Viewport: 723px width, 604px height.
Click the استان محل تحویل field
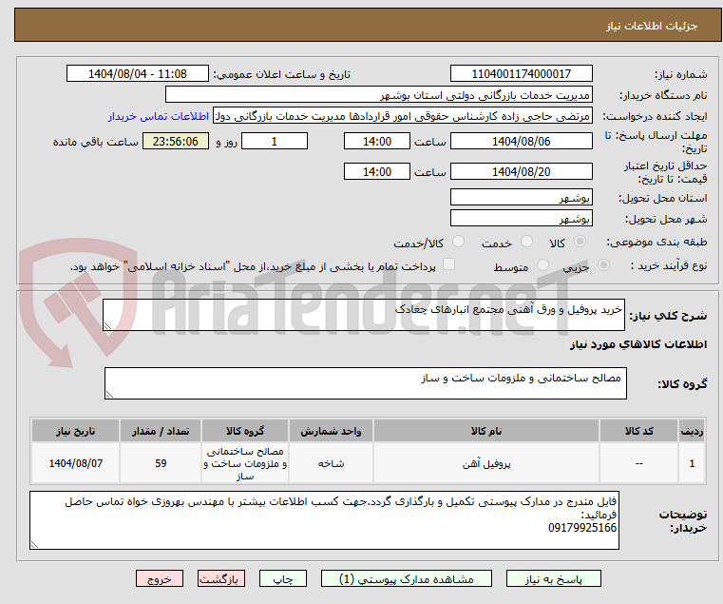pos(521,197)
